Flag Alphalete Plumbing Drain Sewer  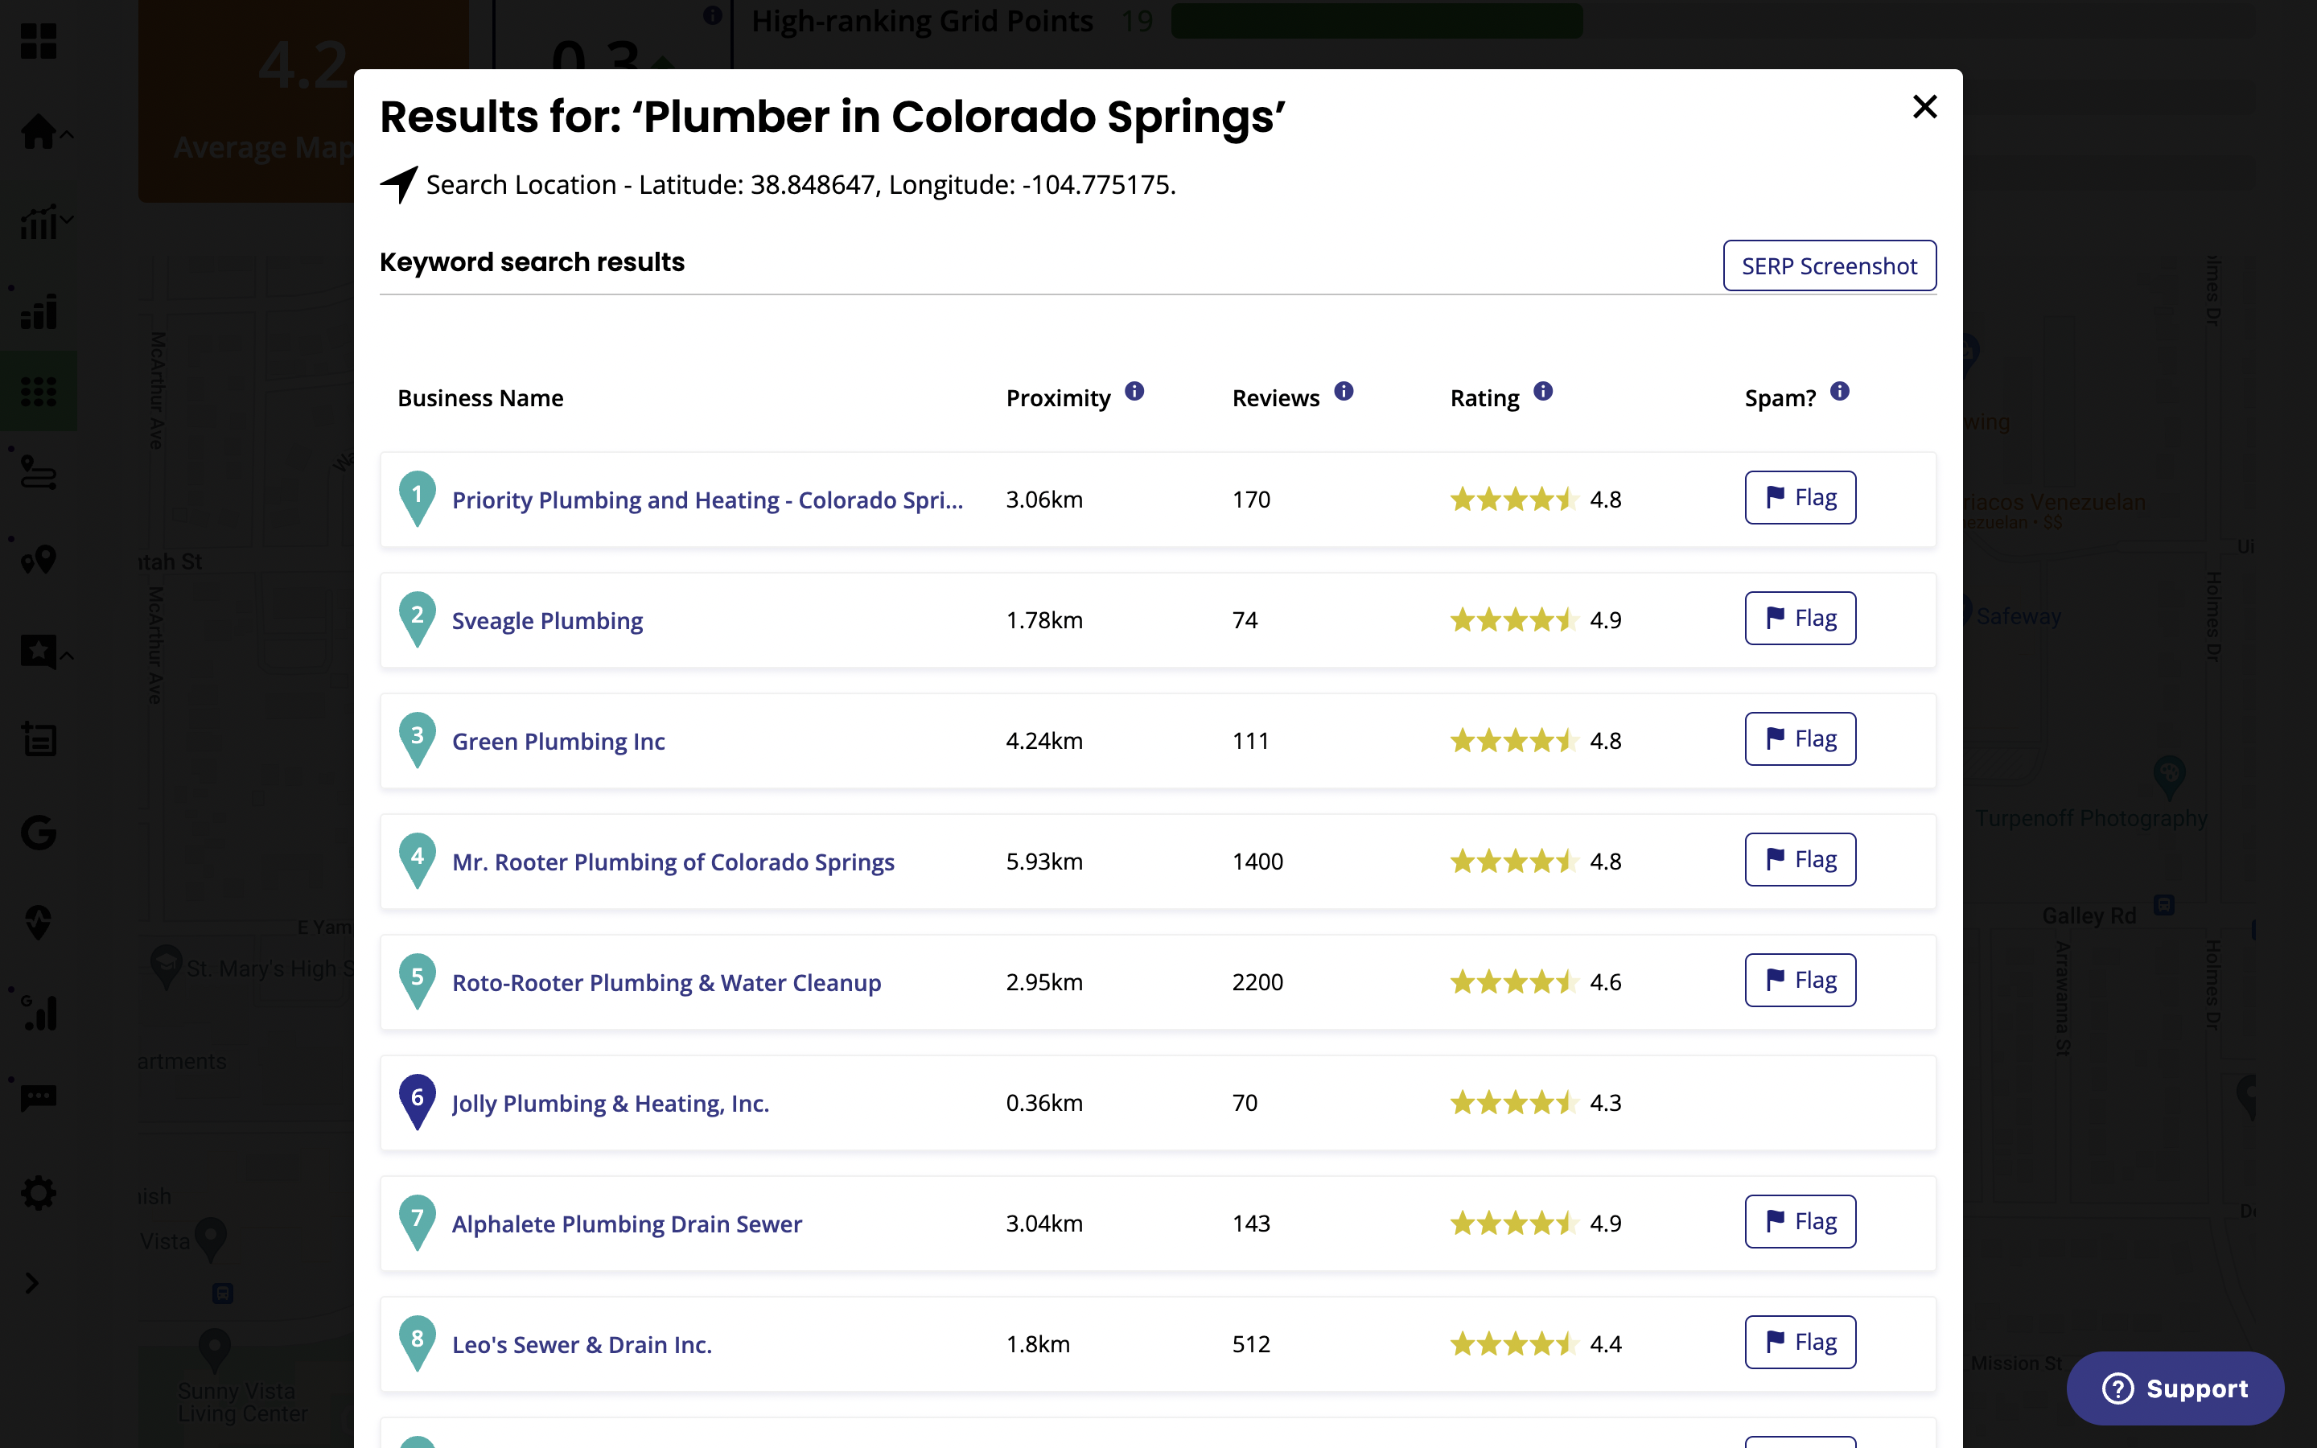(x=1800, y=1222)
